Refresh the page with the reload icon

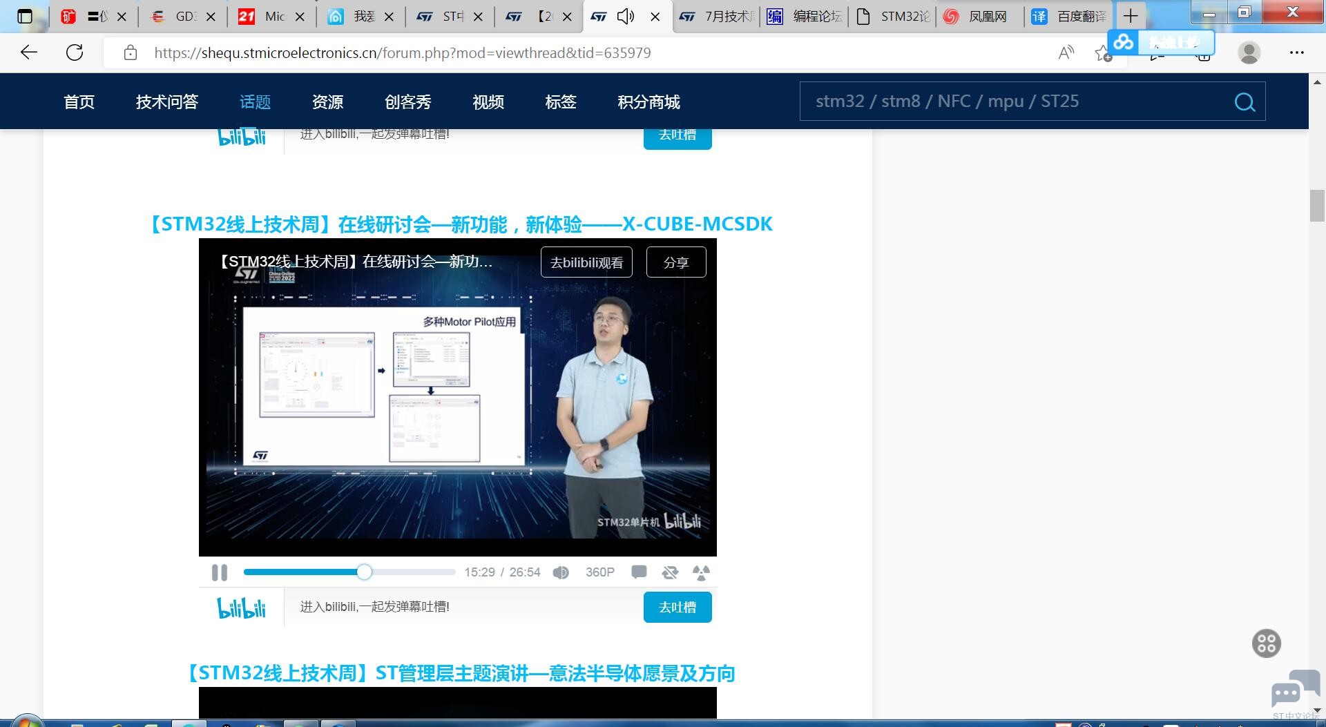(75, 52)
